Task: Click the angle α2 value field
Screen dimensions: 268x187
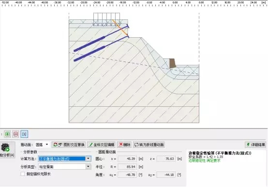Action: pos(166,175)
